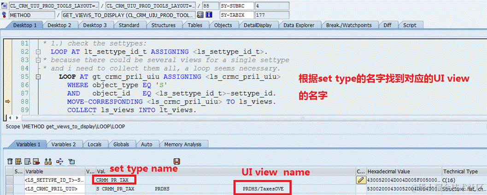Click the <LS_SETTYPE_ID_T>-S... variable name cell
The height and width of the screenshot is (195, 487).
pyautogui.click(x=55, y=180)
